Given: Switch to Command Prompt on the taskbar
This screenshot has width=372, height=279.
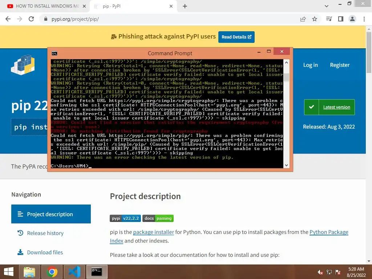Looking at the screenshot, I should [97, 272].
